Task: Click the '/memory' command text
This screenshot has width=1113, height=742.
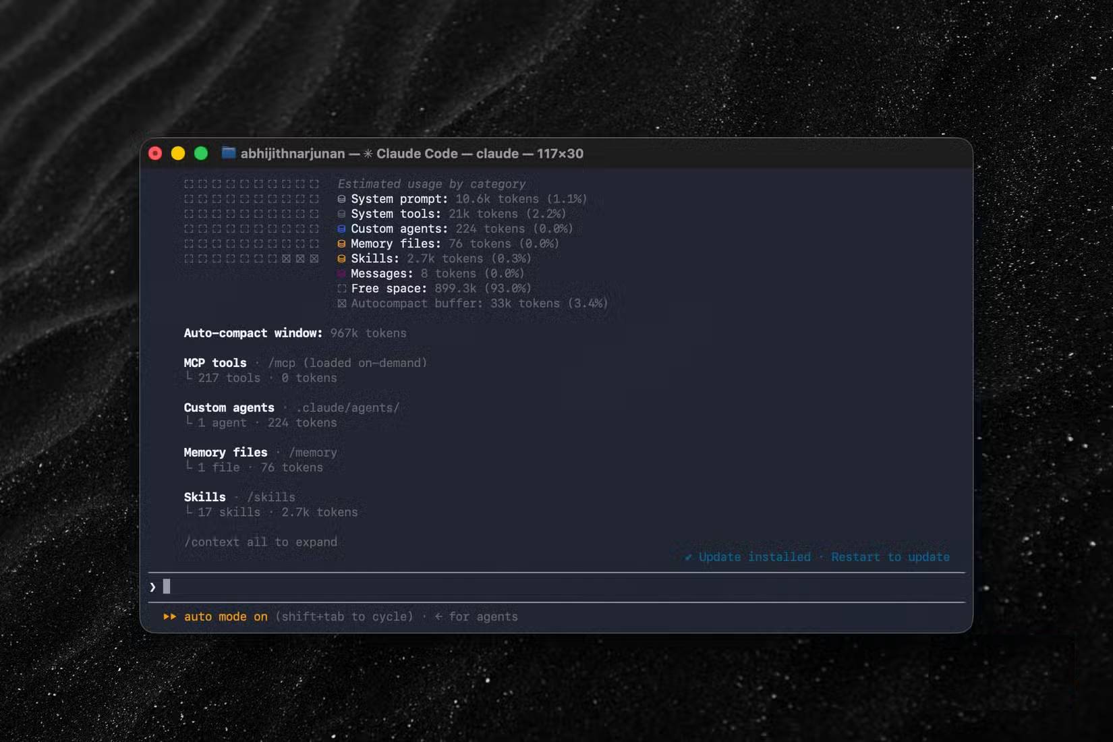Action: (x=313, y=453)
